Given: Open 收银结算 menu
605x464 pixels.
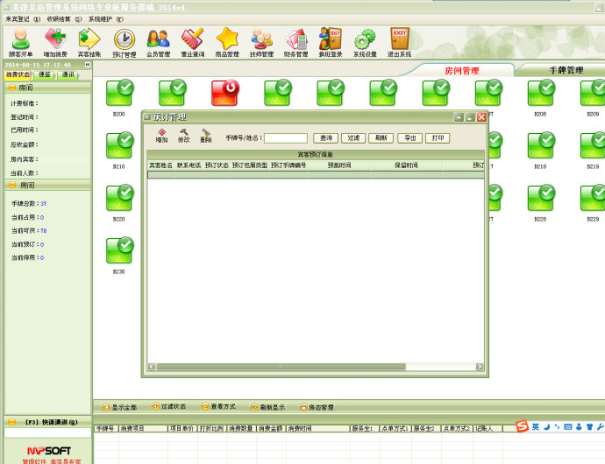Looking at the screenshot, I should pos(64,19).
